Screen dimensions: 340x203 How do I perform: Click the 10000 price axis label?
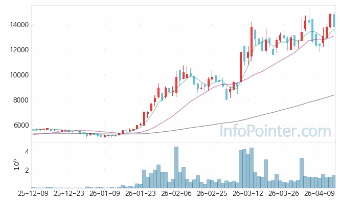click(19, 75)
